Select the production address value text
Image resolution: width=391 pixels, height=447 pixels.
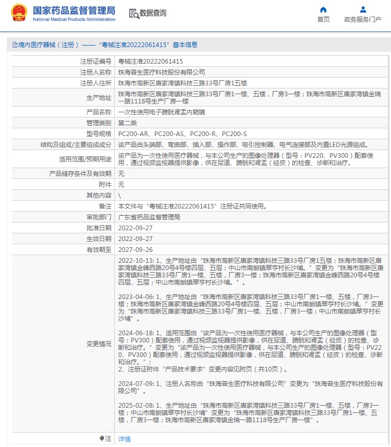click(x=250, y=97)
